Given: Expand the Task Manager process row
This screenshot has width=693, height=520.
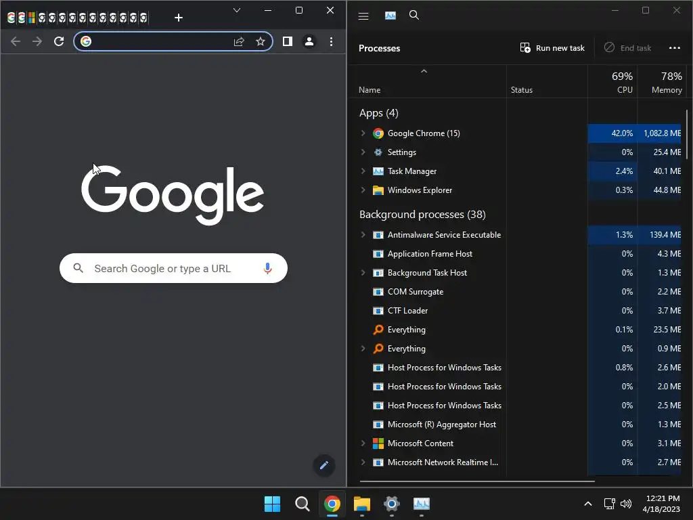Looking at the screenshot, I should [363, 171].
